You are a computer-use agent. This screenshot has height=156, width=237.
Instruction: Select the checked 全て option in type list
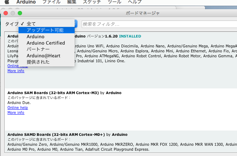click(31, 24)
